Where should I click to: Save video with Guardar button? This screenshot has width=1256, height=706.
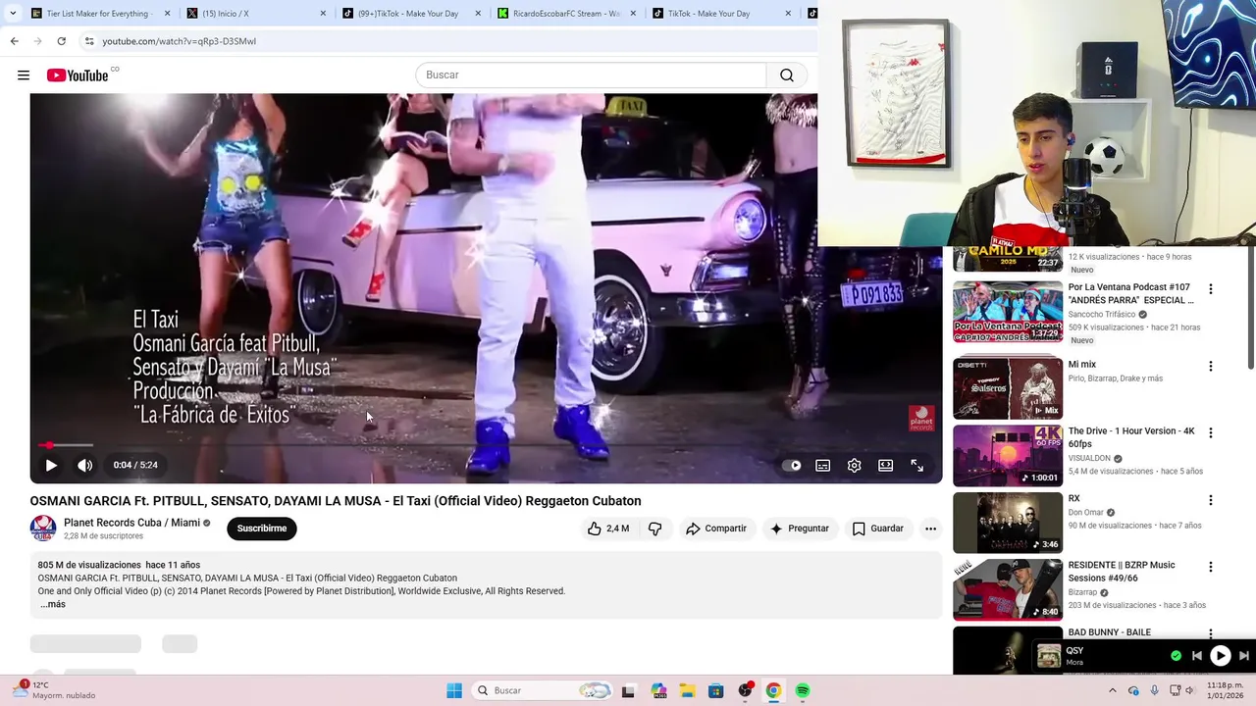(877, 529)
